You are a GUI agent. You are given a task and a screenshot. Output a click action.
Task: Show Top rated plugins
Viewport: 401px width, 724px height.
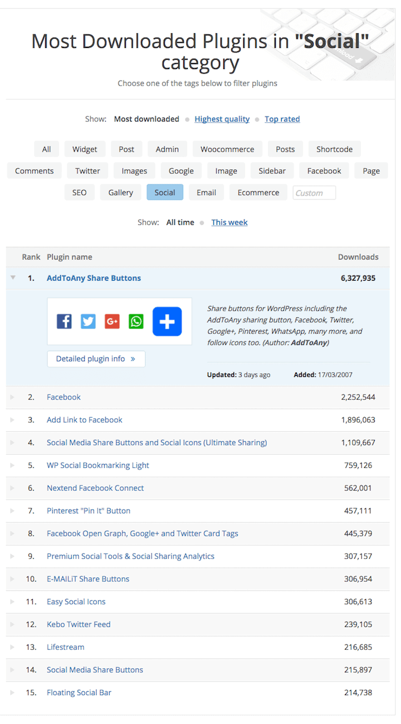coord(282,119)
